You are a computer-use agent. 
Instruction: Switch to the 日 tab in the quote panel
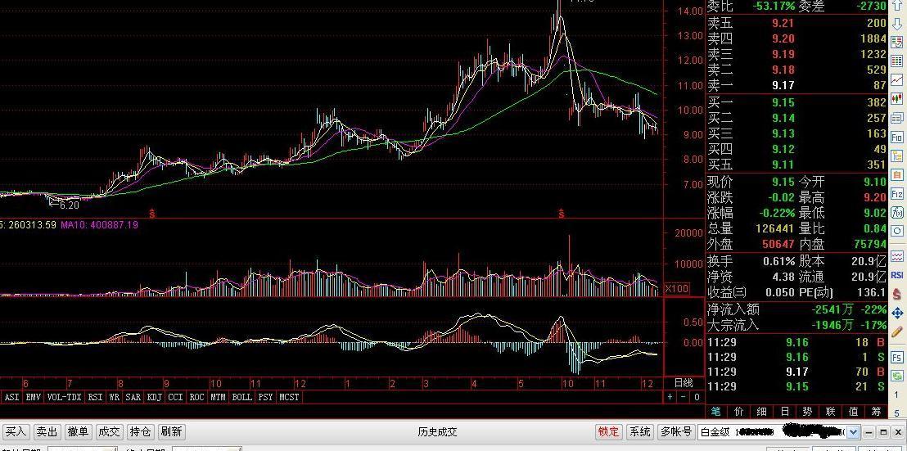click(785, 412)
